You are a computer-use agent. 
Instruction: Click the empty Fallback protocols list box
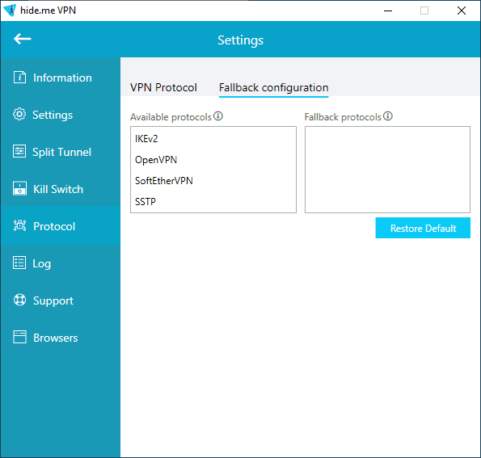[x=387, y=170]
